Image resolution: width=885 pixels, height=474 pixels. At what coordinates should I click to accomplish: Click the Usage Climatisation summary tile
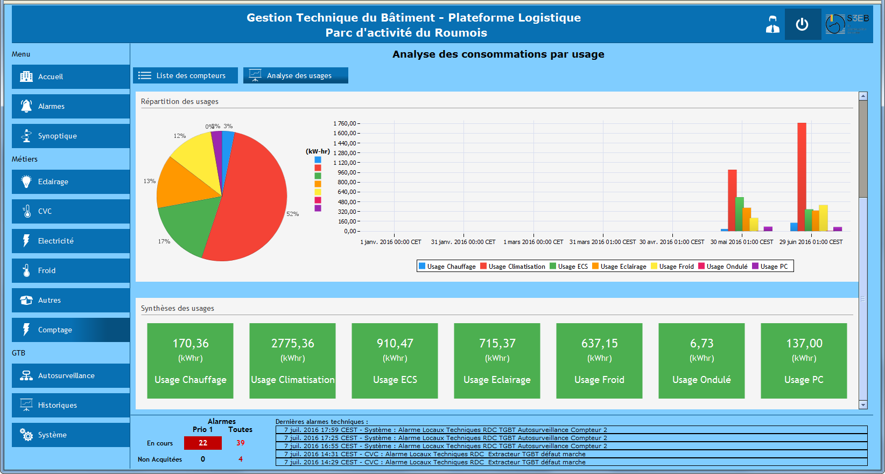pyautogui.click(x=292, y=361)
